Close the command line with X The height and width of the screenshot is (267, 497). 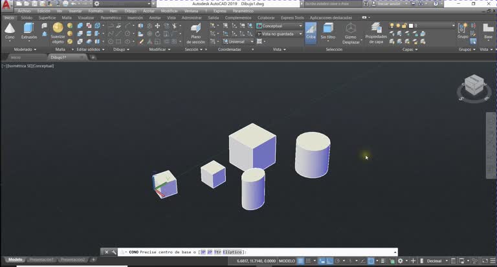[107, 252]
